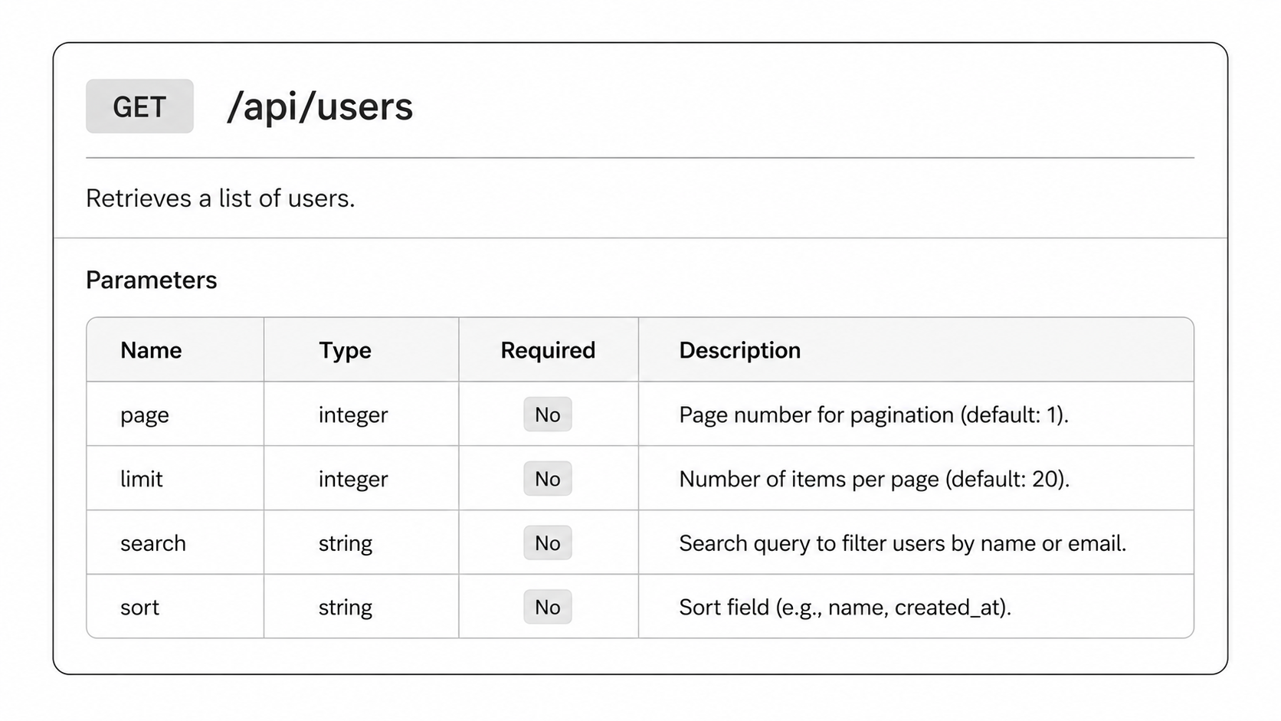Image resolution: width=1281 pixels, height=721 pixels.
Task: Click the 'No' badge in page row
Action: (548, 415)
